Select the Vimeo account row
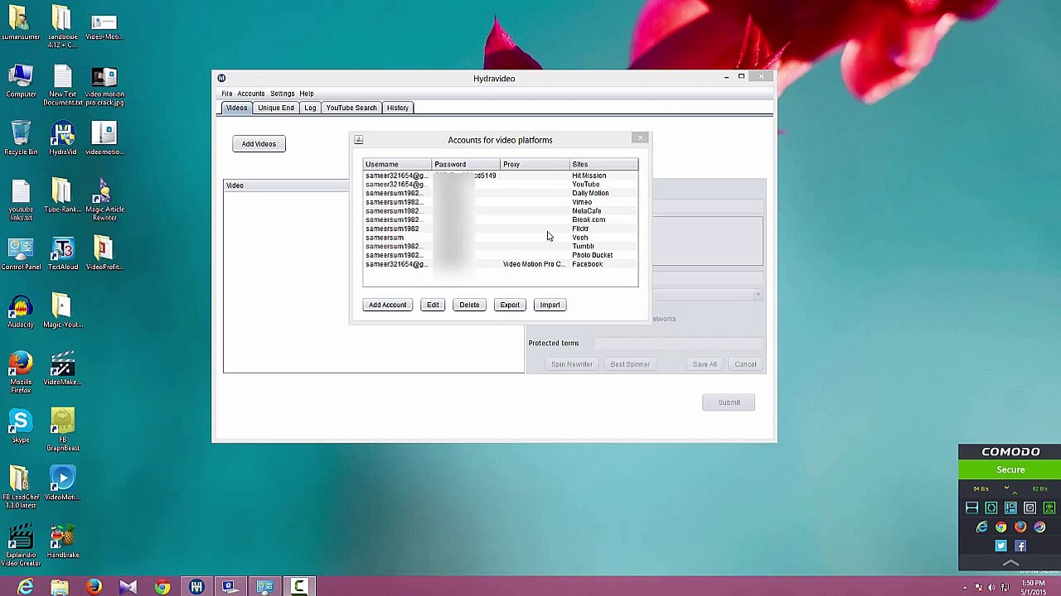Image resolution: width=1061 pixels, height=596 pixels. click(501, 202)
